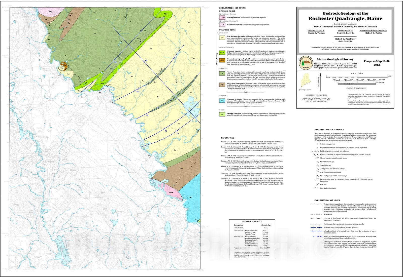The image size is (403, 277).
Task: Select the bright green DSob legend swatch
Action: [x=222, y=53]
